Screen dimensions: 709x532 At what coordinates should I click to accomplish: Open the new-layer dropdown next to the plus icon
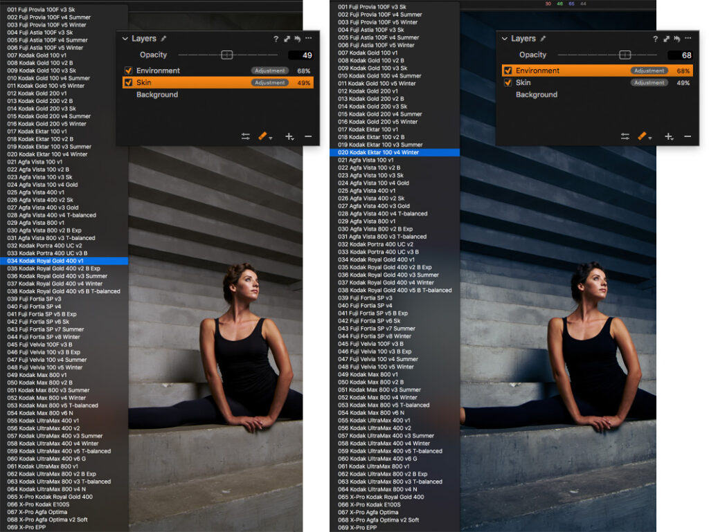pos(293,138)
